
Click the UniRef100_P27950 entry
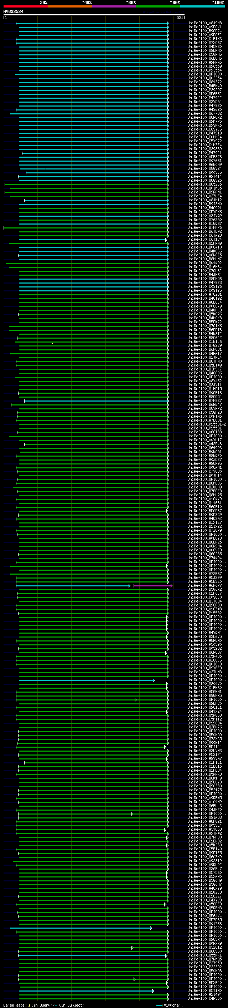[x=204, y=963]
